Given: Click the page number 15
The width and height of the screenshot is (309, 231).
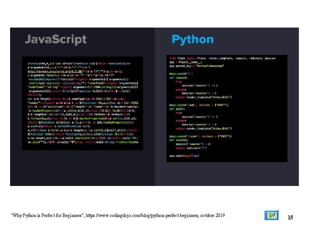Looking at the screenshot, I should pos(290,217).
